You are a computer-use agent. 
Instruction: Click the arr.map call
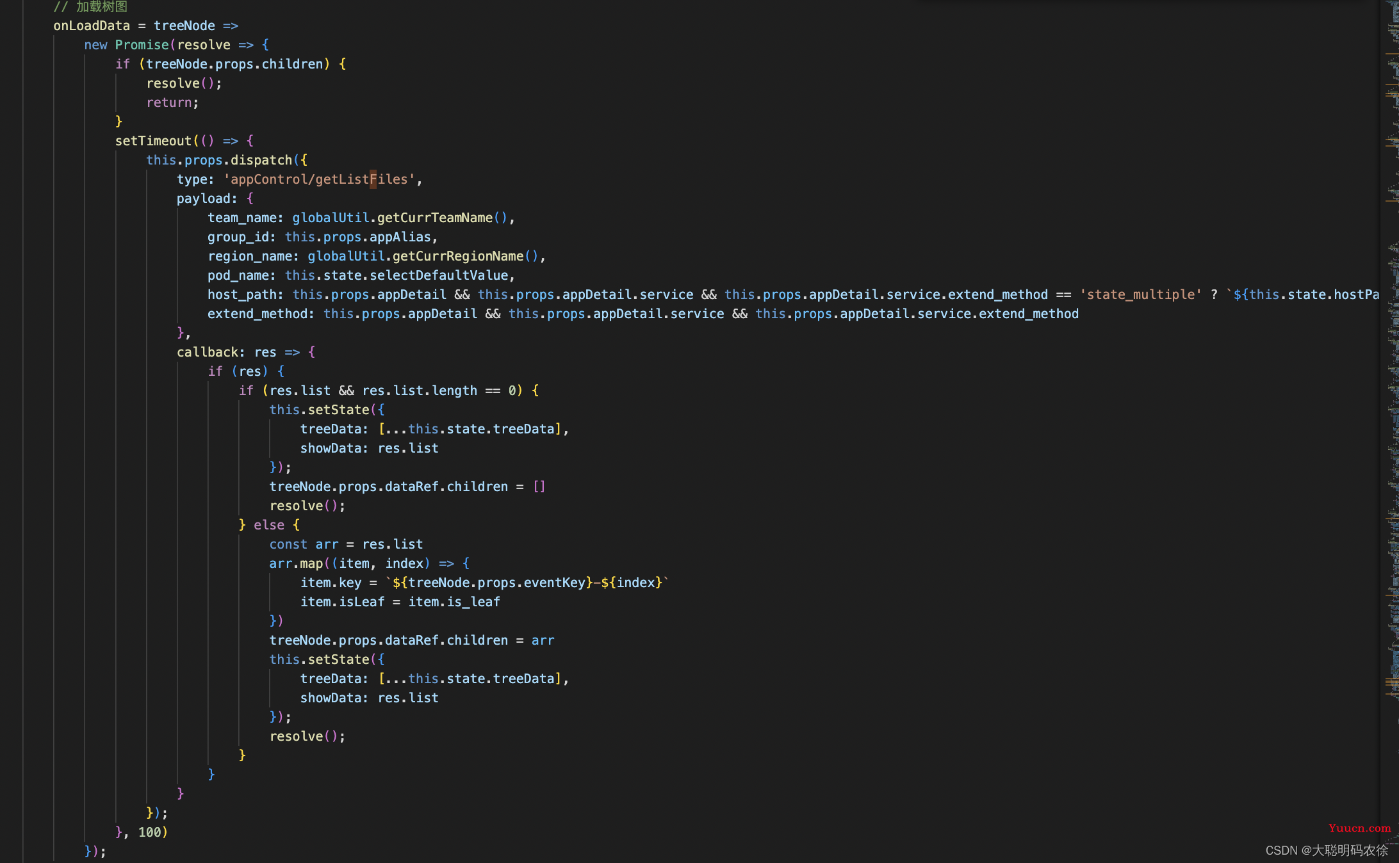pyautogui.click(x=296, y=563)
